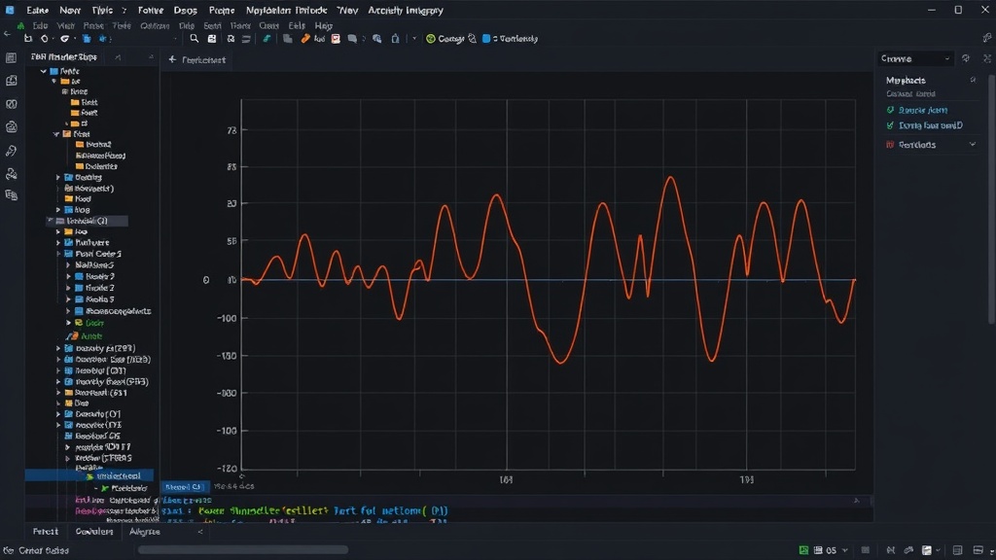Click the third icon in the left activity sidebar
Image resolution: width=996 pixels, height=560 pixels.
pyautogui.click(x=11, y=104)
